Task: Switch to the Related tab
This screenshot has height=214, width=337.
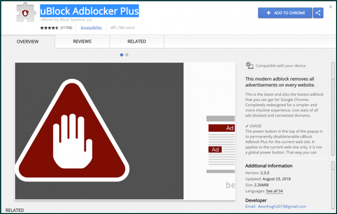Action: pos(136,41)
